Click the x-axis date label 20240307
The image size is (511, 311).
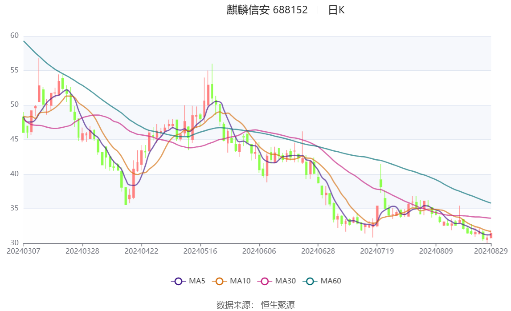coord(24,251)
